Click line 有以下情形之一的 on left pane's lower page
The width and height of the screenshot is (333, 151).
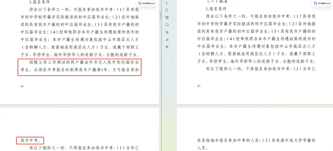(x=84, y=148)
